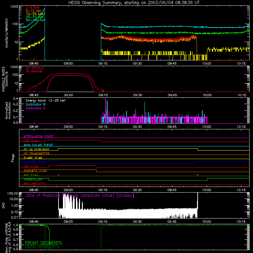Viewport: 253px width, 253px height.
Task: Click the Normalized modulation axis label
Action: tap(8, 110)
